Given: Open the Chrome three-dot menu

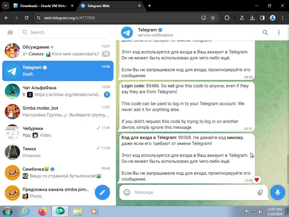Looking at the screenshot, I should click(283, 18).
